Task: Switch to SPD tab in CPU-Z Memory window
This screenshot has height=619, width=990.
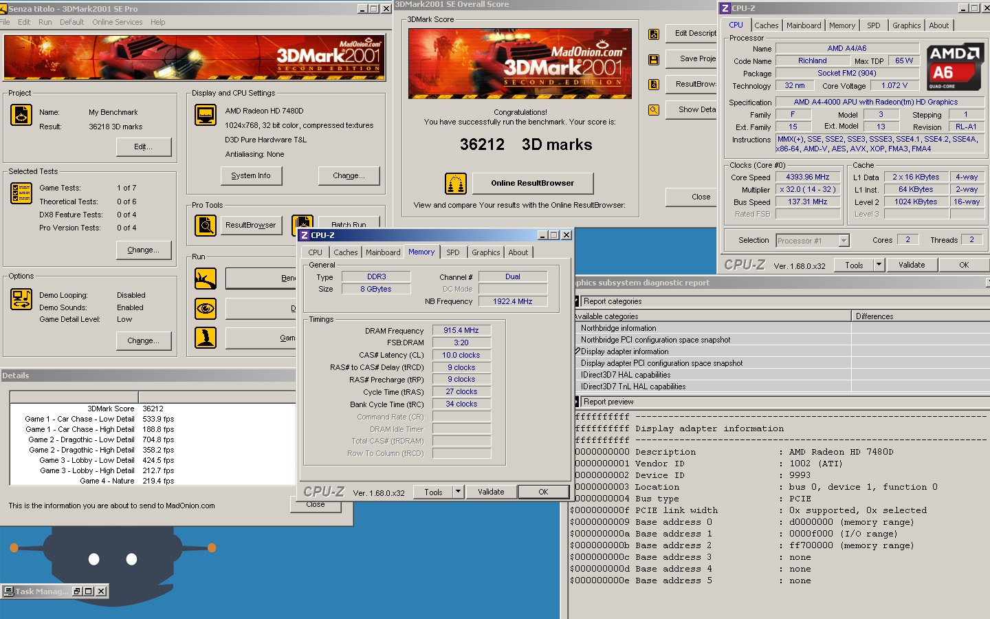Action: tap(453, 252)
